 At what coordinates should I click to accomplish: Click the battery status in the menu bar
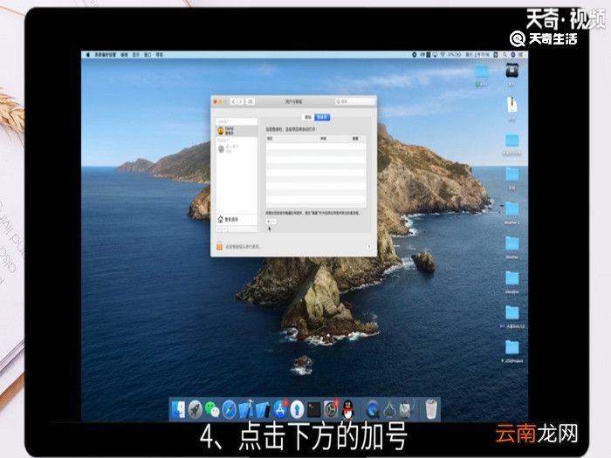click(x=455, y=55)
